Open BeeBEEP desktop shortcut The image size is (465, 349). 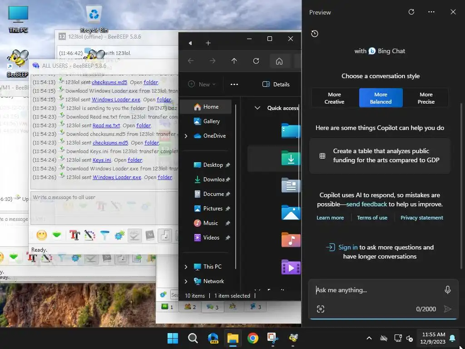[x=18, y=64]
